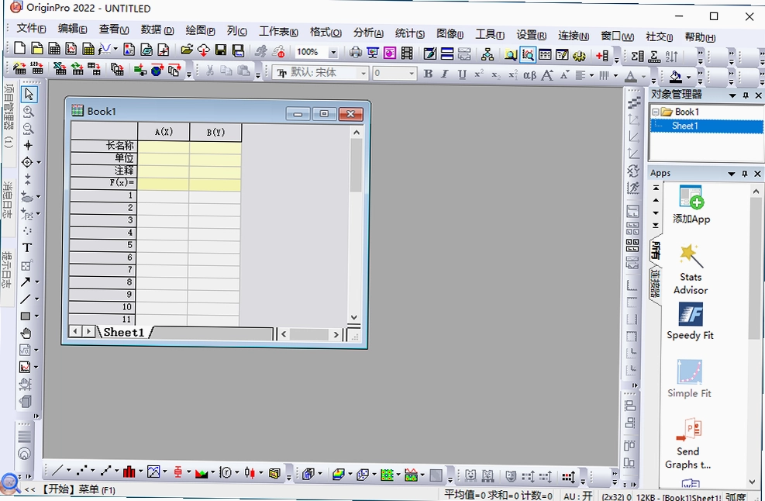Select row header 5 in Book1
The height and width of the screenshot is (501, 765).
(x=103, y=244)
